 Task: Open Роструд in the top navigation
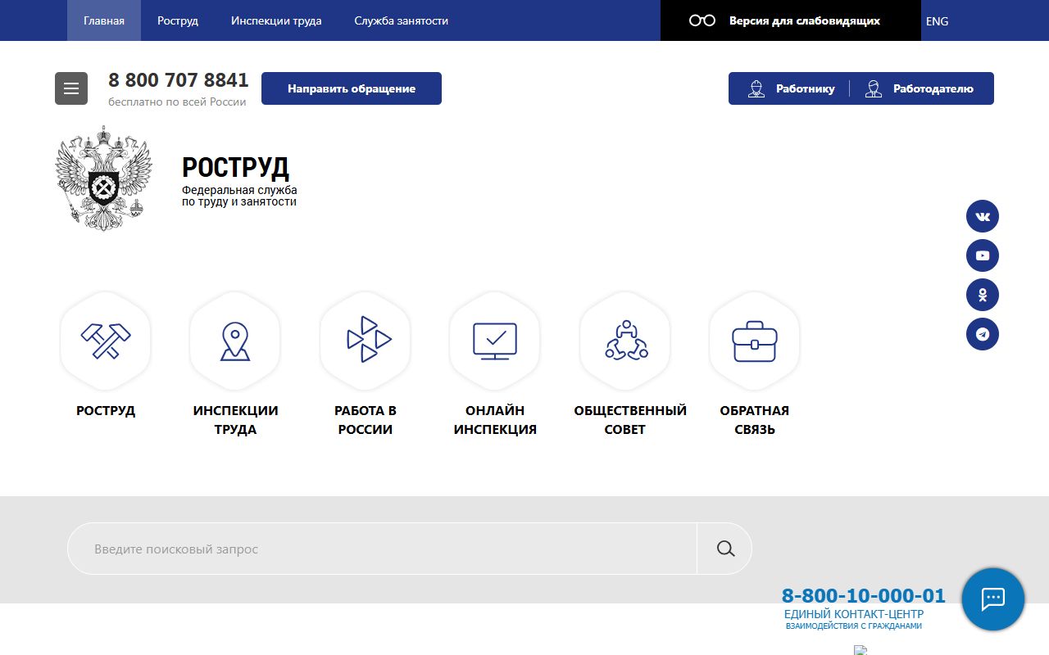click(x=178, y=20)
